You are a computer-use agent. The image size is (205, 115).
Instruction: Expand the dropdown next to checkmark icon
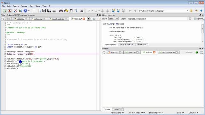[x=92, y=11]
